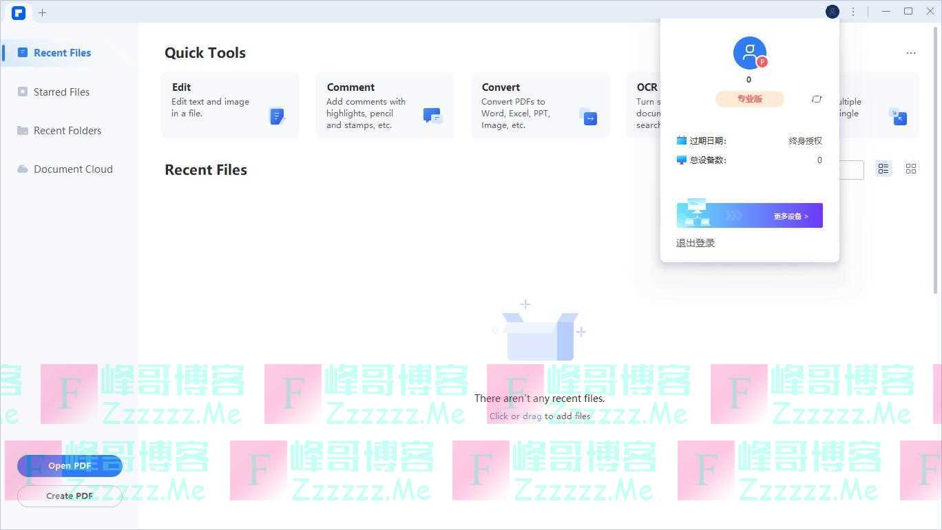Click 退出登录 to log out

695,243
